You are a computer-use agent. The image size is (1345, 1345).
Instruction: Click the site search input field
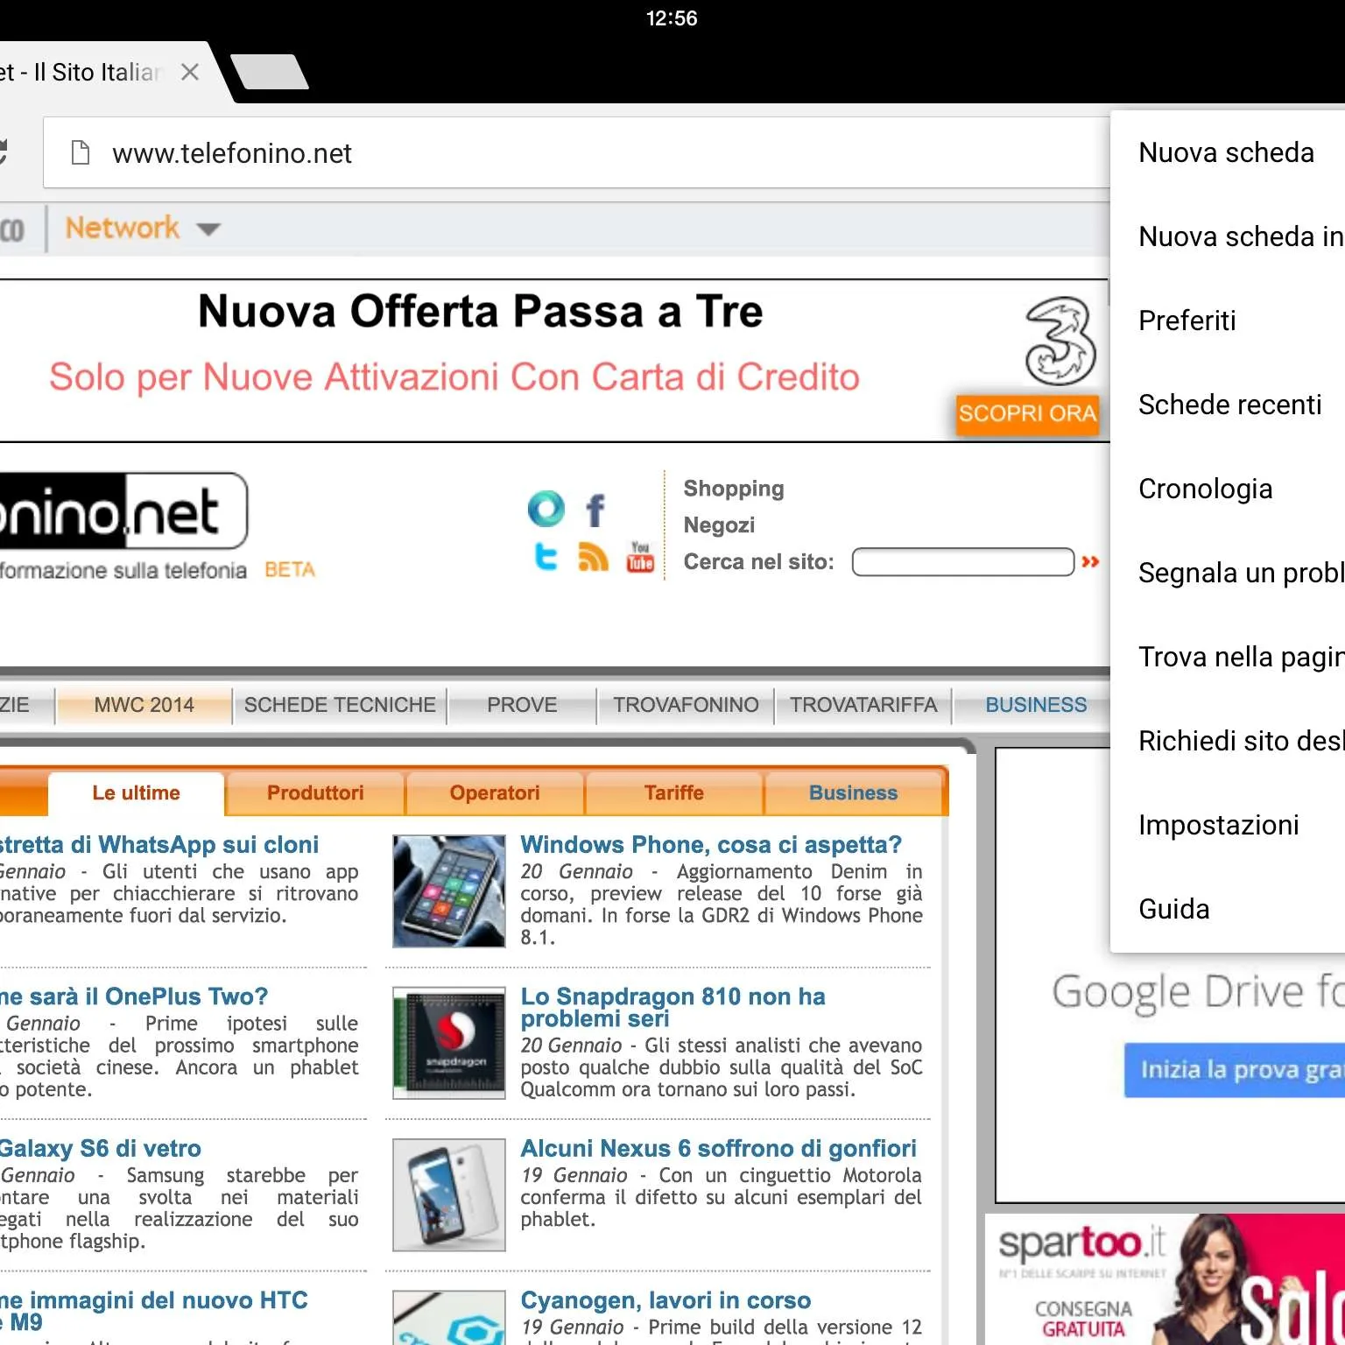click(x=963, y=562)
